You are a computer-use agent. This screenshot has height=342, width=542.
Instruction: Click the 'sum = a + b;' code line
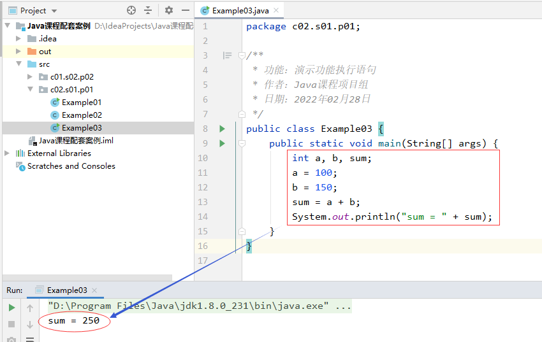point(326,203)
